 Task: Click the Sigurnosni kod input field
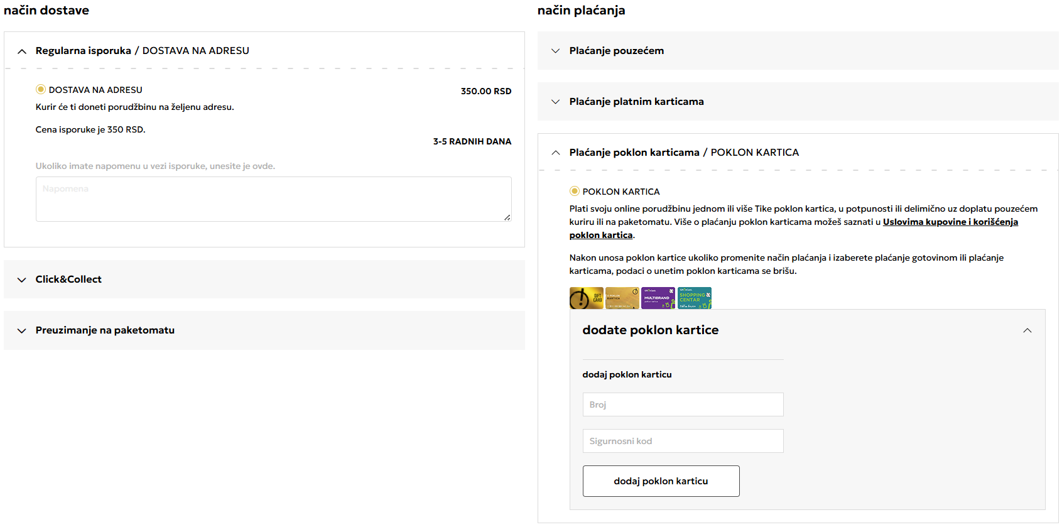[683, 441]
